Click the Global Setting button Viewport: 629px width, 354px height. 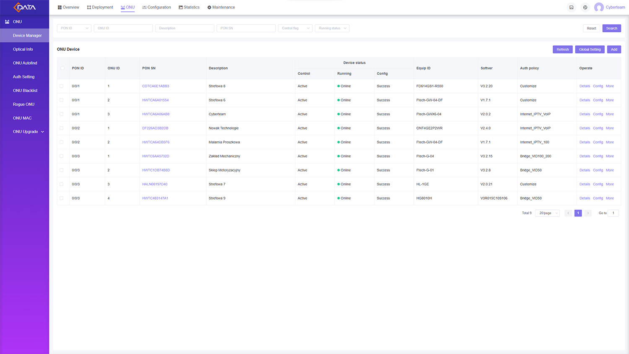pyautogui.click(x=590, y=49)
